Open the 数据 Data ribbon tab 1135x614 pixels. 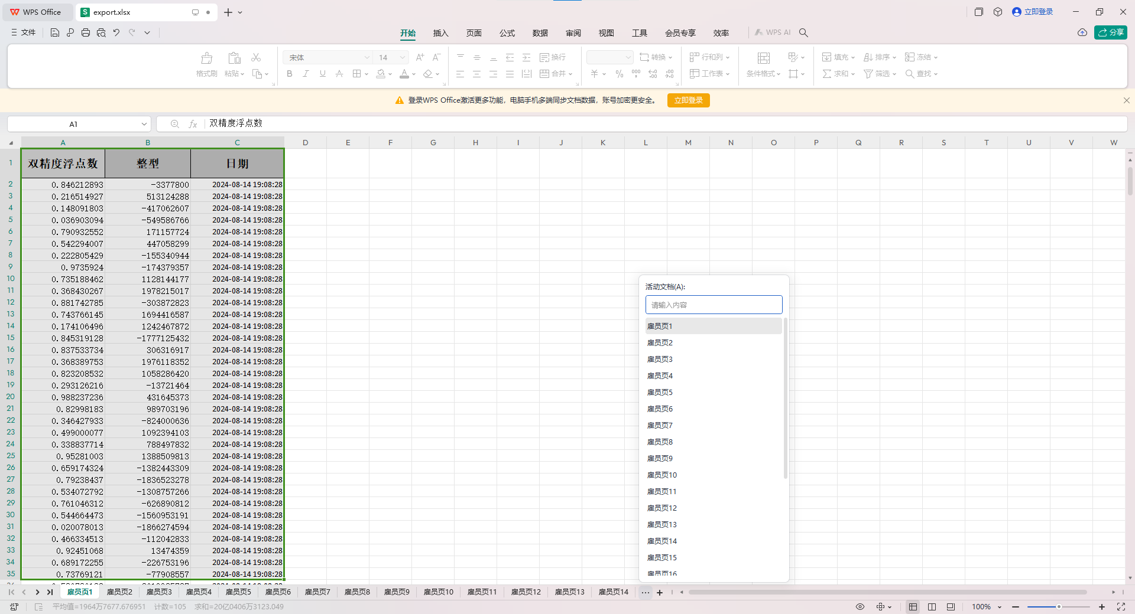(540, 33)
